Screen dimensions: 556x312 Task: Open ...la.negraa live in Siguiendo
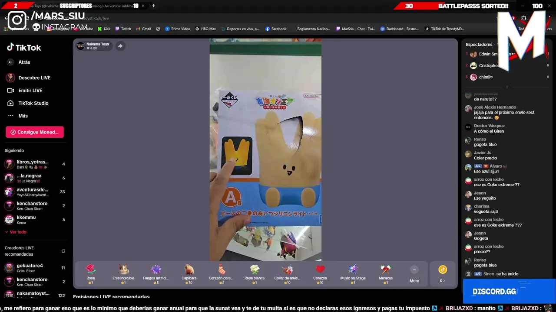click(x=35, y=178)
